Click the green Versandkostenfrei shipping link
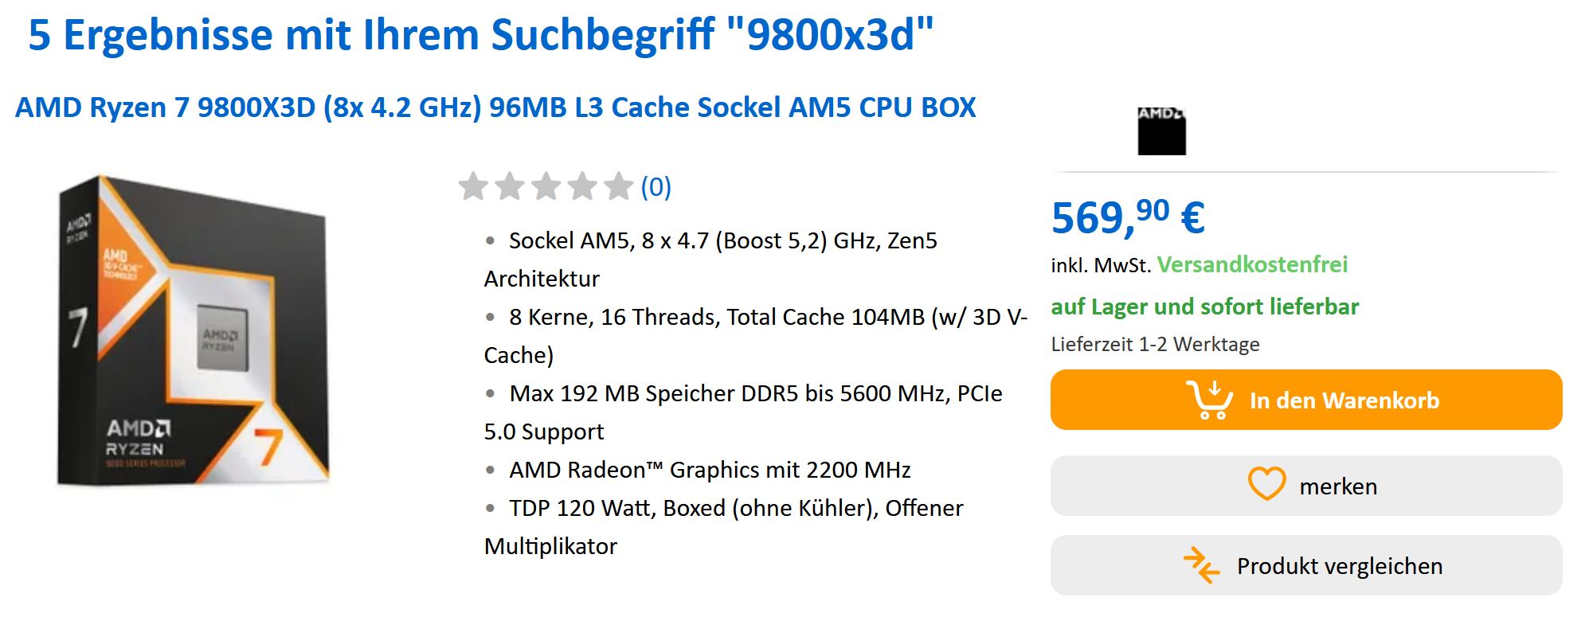This screenshot has width=1589, height=621. click(1252, 264)
